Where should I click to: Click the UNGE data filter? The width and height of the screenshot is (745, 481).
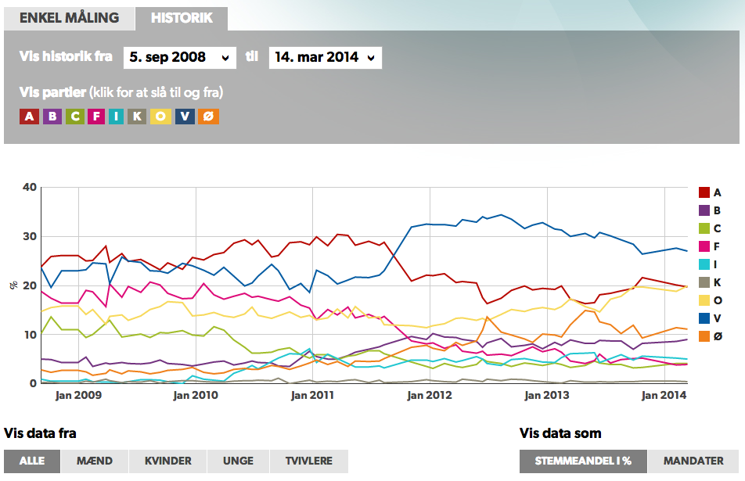[x=238, y=461]
